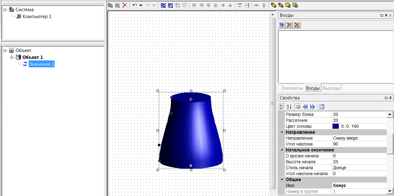Click the A-Z sort icon in Свойства
394x196 pixels.
click(x=289, y=107)
